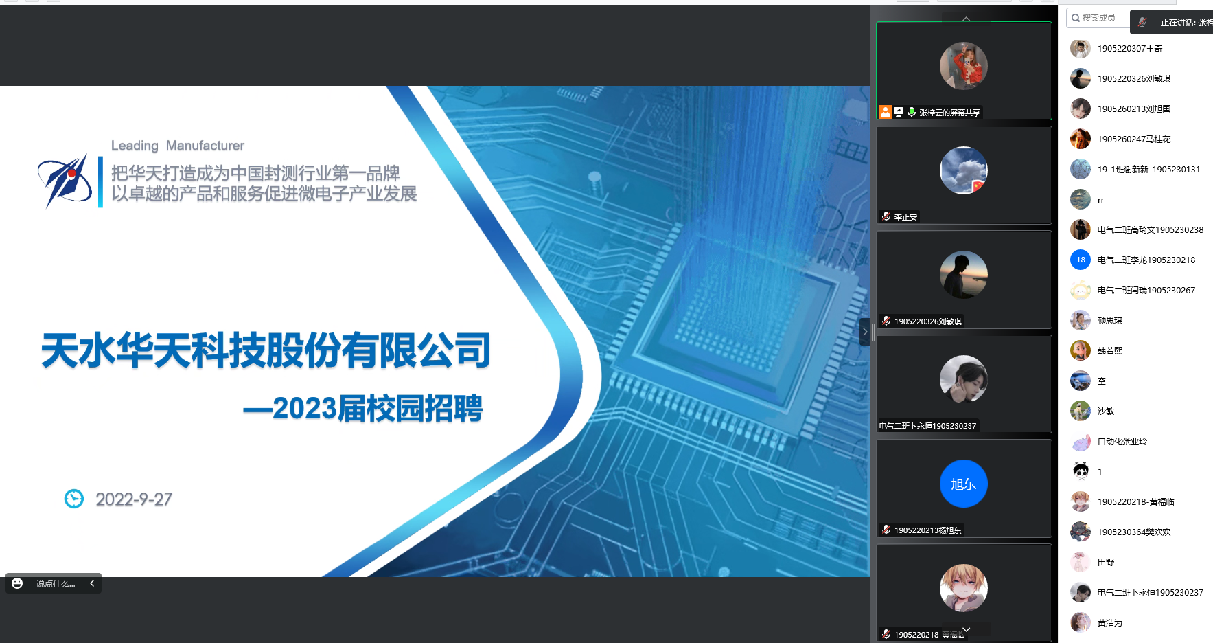This screenshot has height=643, width=1213.
Task: Select 李正安's cloud avatar video tile
Action: [x=963, y=170]
